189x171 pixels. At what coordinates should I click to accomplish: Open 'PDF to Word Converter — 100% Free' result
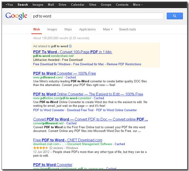(65, 73)
